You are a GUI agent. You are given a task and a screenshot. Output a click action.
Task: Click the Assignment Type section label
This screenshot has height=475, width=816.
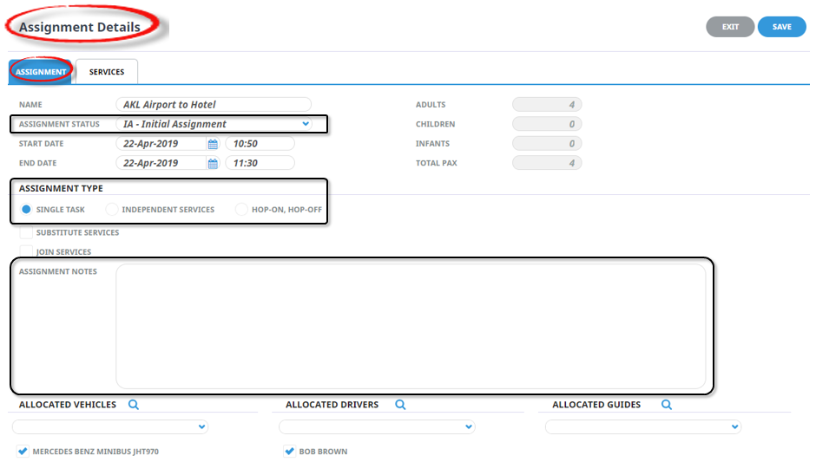click(61, 188)
